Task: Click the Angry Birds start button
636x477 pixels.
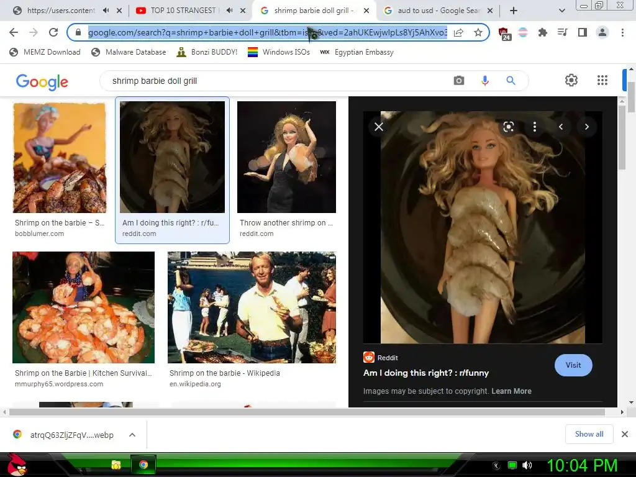Action: click(16, 465)
